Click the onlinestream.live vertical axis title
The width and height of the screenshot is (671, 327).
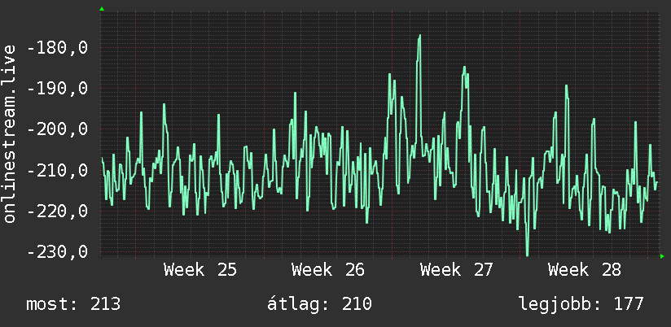9,133
